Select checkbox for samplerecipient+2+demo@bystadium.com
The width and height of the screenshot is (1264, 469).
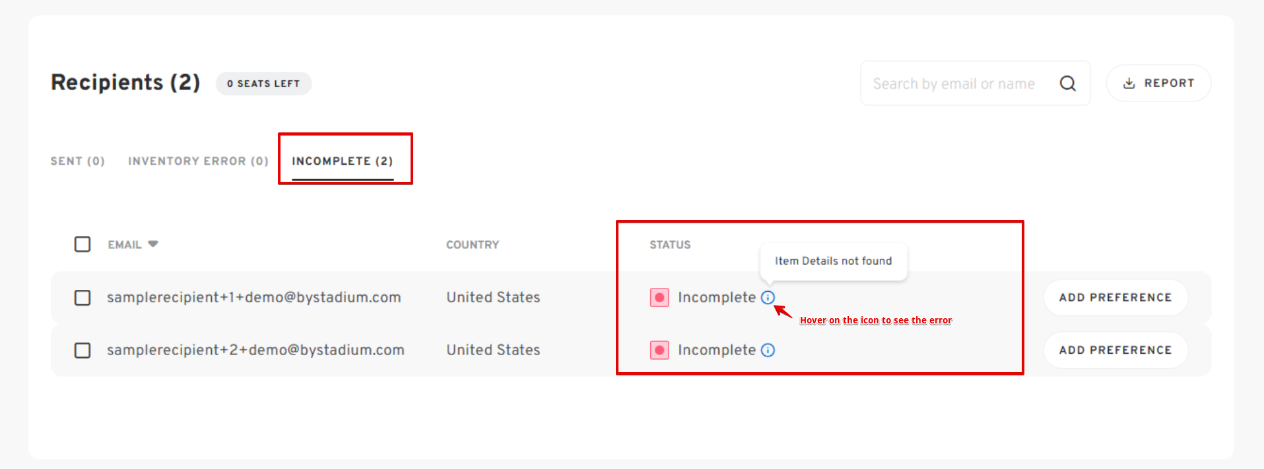tap(83, 350)
